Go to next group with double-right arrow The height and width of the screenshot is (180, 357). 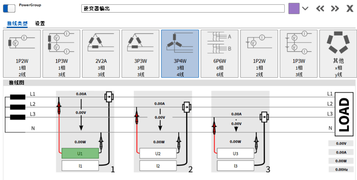335,9
